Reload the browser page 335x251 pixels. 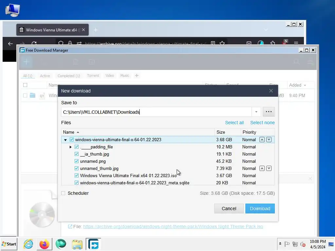(x=34, y=43)
